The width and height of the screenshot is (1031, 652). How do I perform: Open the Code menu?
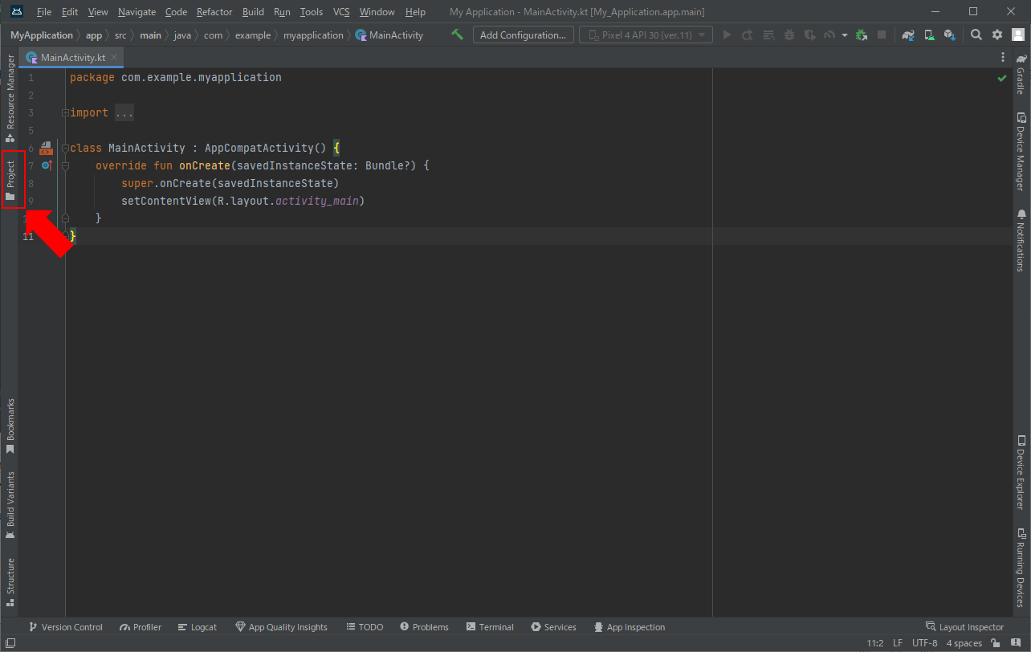pyautogui.click(x=176, y=12)
